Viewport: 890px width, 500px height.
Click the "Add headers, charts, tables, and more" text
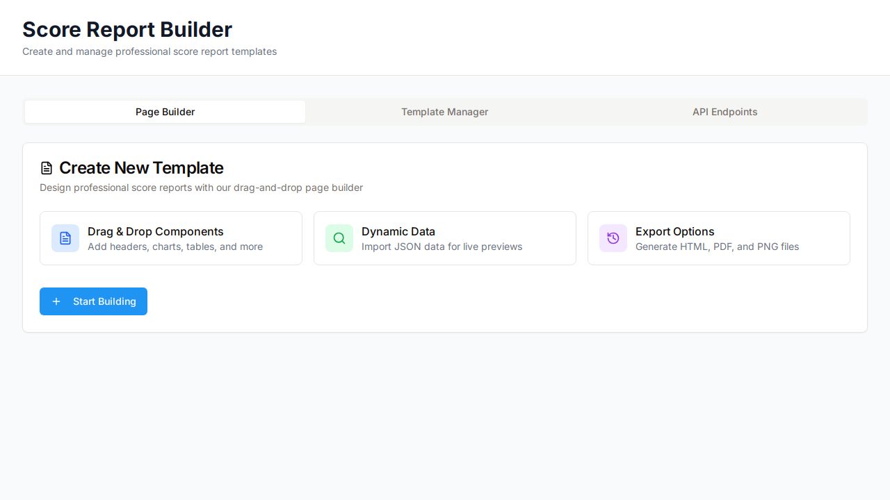pos(175,247)
